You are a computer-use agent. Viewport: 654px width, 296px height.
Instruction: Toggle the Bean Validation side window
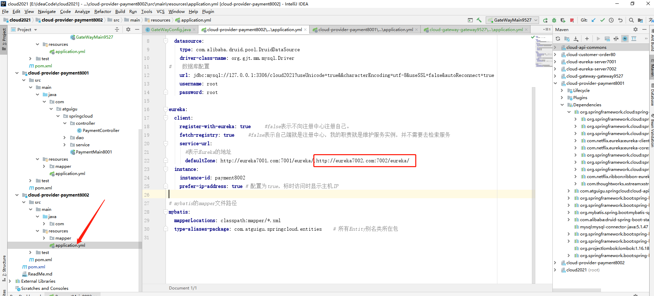652,130
